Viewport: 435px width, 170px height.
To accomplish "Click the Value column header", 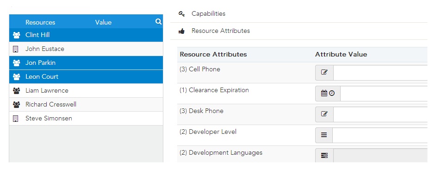I will click(x=103, y=23).
